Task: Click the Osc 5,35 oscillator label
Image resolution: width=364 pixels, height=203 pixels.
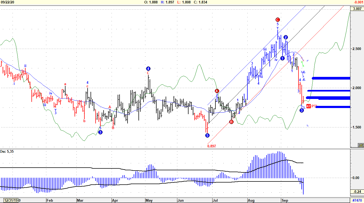Action: click(7, 152)
